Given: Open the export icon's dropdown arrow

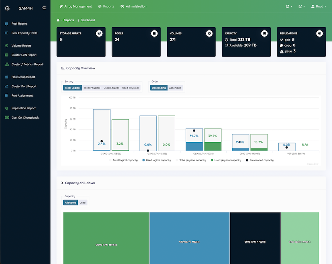Looking at the screenshot, I should pyautogui.click(x=304, y=6).
